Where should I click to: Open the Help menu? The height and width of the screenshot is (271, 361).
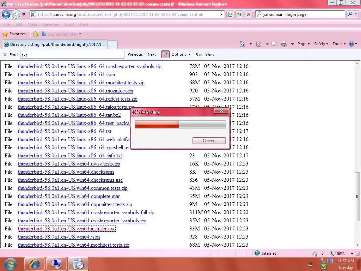(x=84, y=24)
